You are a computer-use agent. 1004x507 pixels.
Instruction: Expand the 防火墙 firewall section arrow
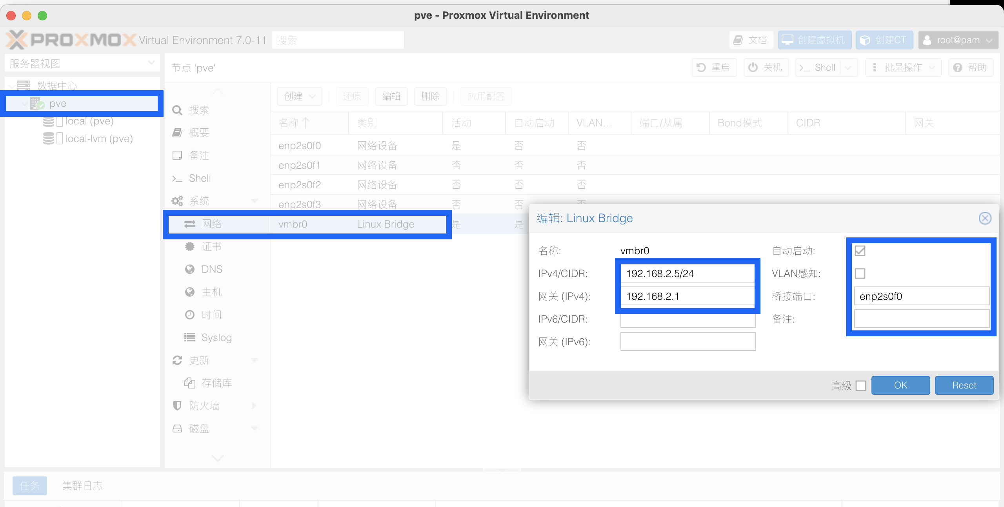click(254, 406)
